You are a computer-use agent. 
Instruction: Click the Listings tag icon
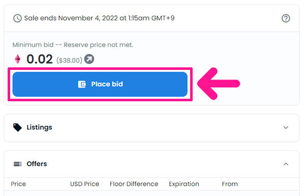[x=17, y=127]
